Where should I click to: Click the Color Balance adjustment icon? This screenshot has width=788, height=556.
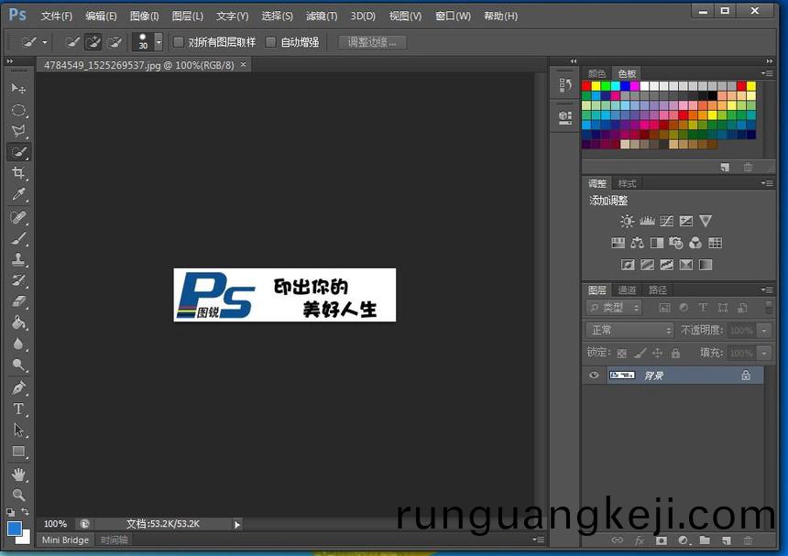(637, 243)
